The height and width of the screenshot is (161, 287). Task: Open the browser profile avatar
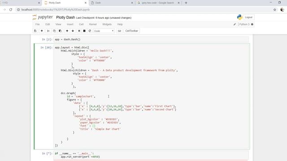282,10
